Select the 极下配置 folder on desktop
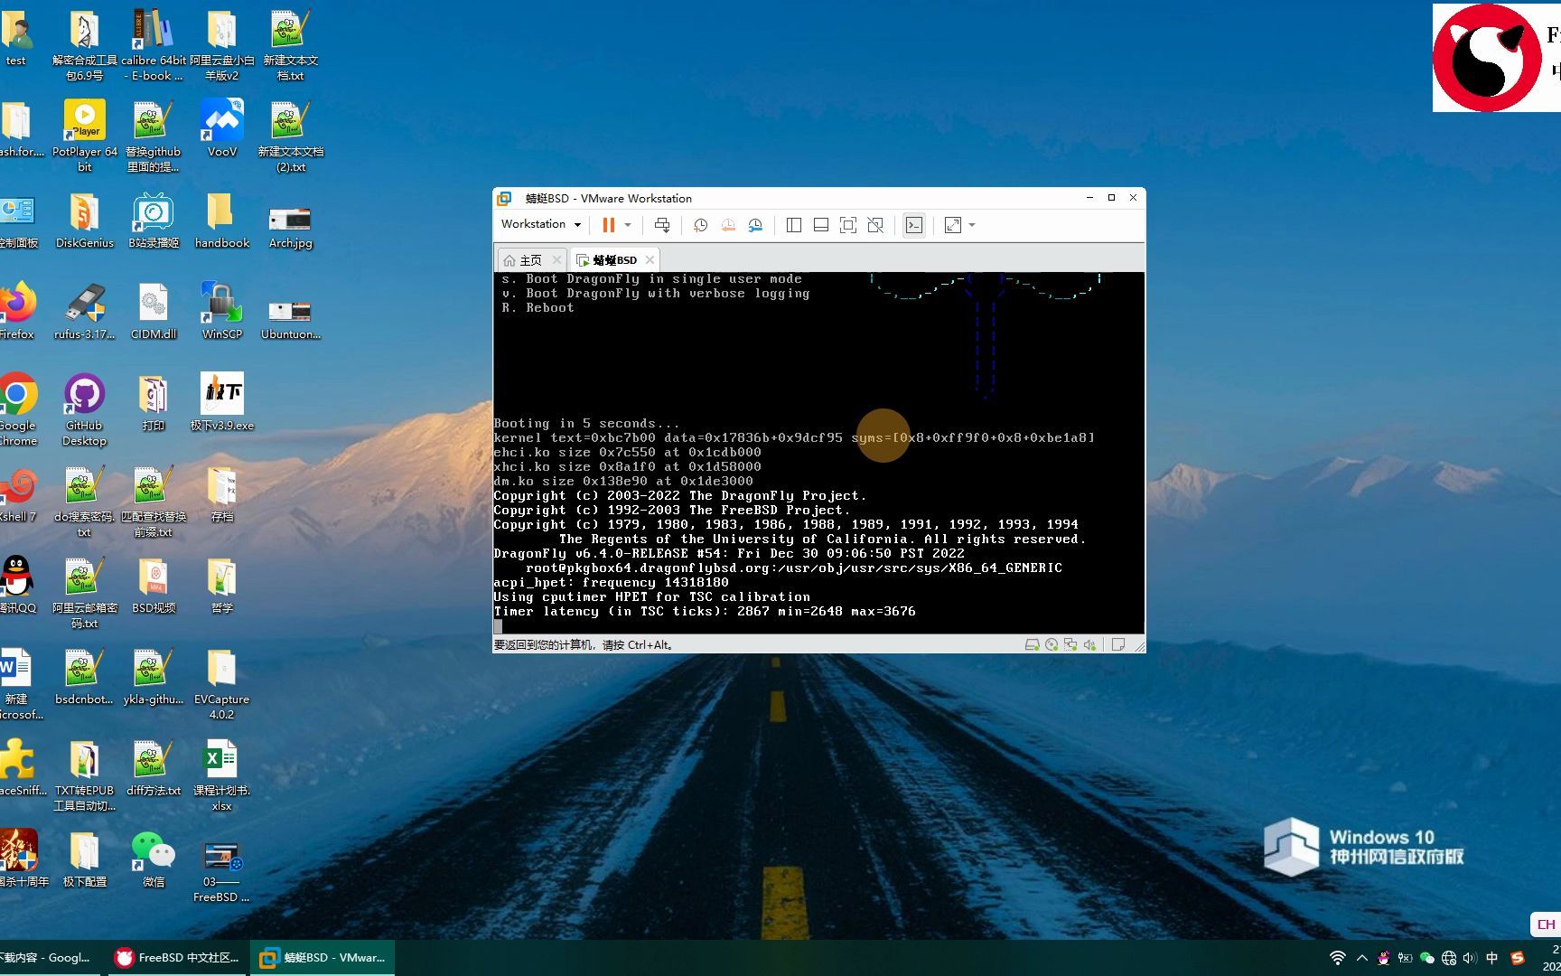This screenshot has height=976, width=1561. (85, 859)
